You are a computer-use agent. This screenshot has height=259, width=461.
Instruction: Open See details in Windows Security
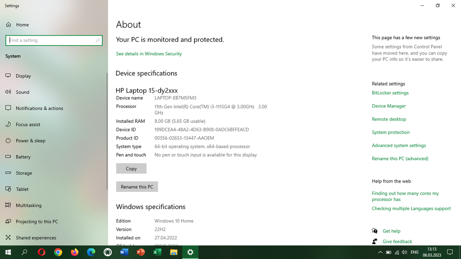149,54
